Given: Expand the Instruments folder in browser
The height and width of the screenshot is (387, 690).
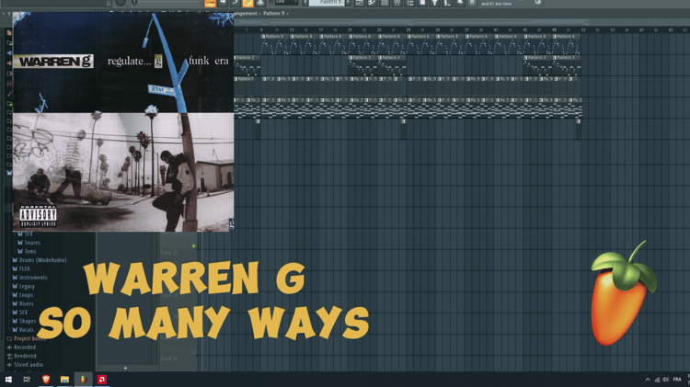Looking at the screenshot, I should [x=29, y=278].
